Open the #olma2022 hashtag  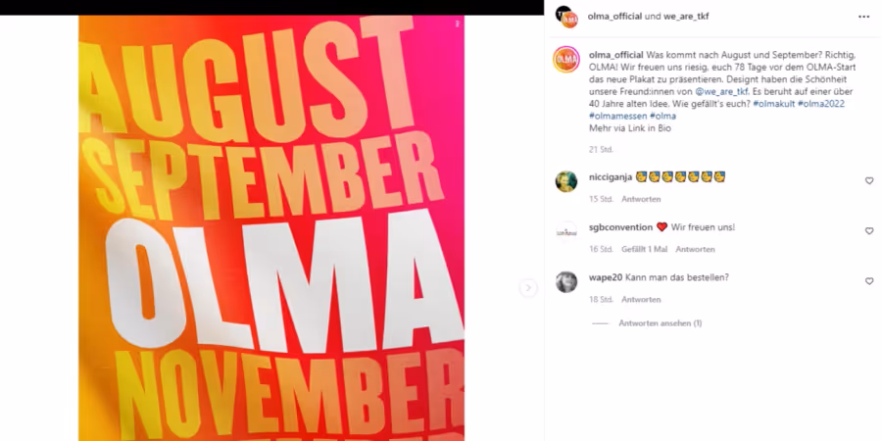pyautogui.click(x=820, y=104)
